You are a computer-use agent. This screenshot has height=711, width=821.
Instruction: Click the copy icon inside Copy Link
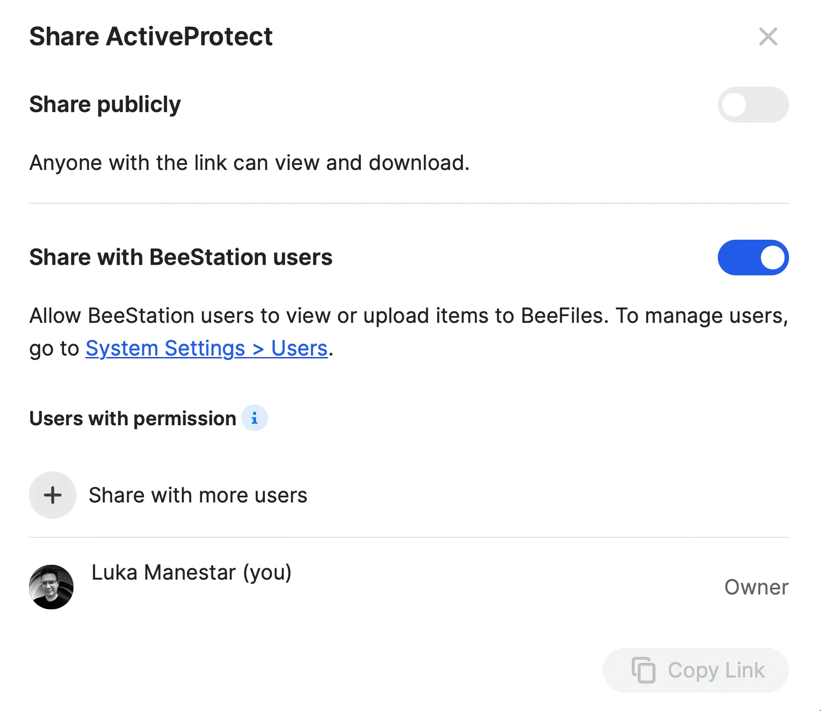(x=643, y=670)
